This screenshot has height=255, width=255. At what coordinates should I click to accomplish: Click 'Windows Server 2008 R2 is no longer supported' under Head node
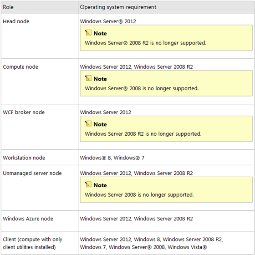(x=146, y=43)
